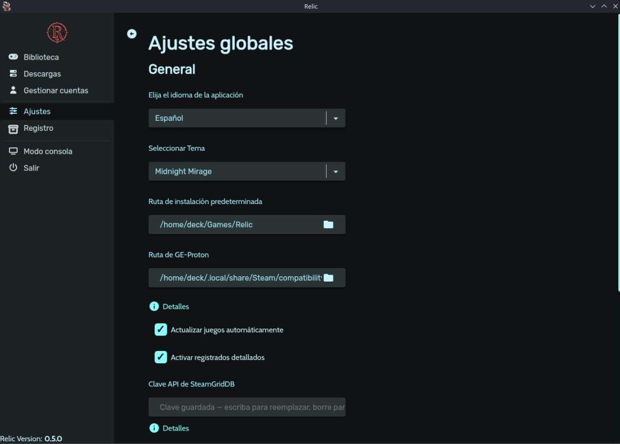
Task: Click info icon under SteamGridDB key
Action: pos(154,428)
